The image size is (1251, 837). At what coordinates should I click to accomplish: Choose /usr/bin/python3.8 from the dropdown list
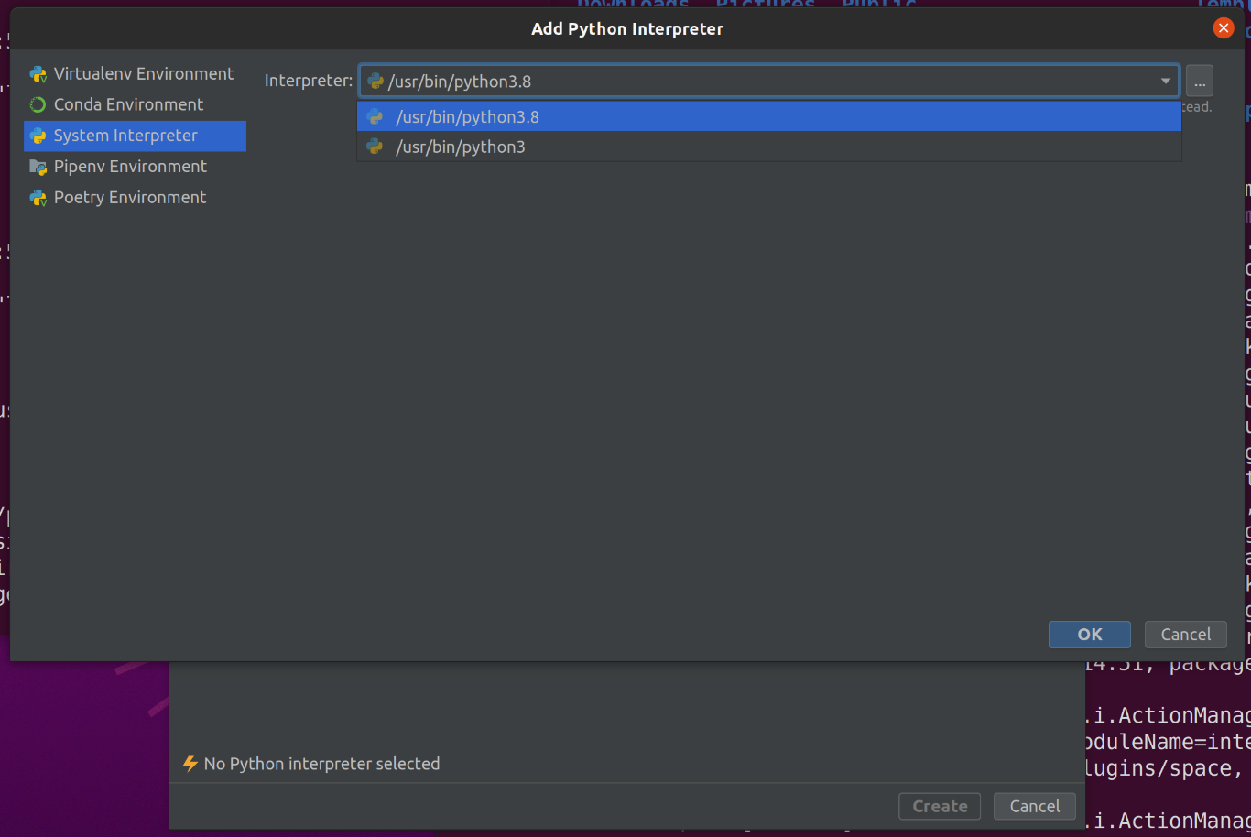pos(769,116)
